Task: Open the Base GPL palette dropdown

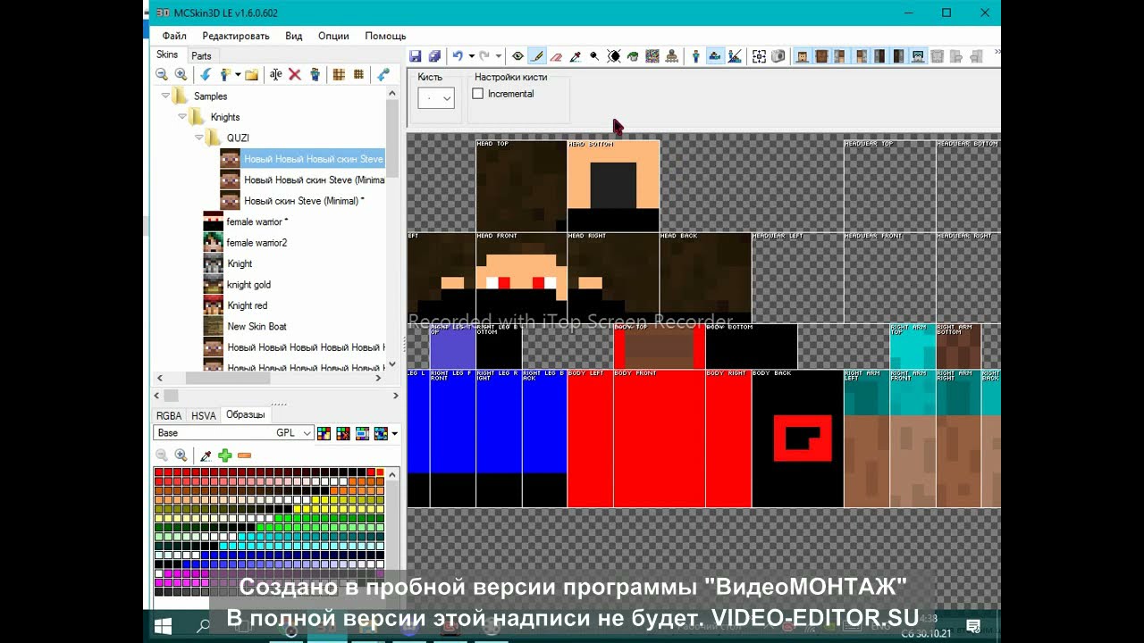Action: click(x=233, y=433)
